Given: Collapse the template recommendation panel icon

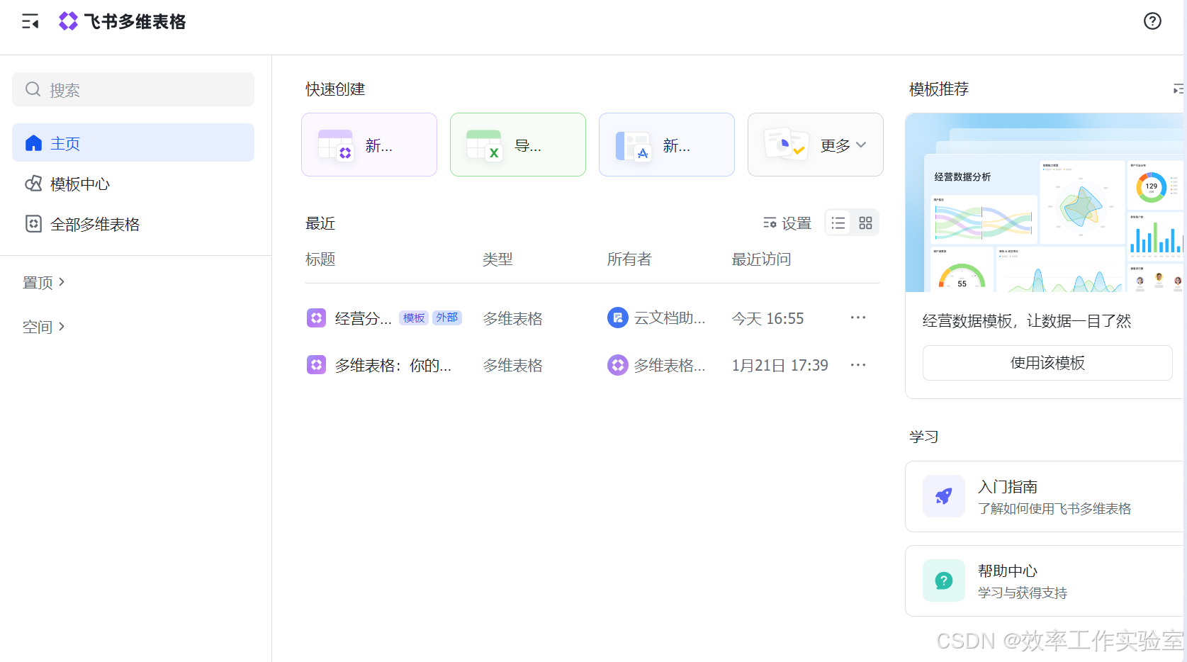Looking at the screenshot, I should [1178, 89].
